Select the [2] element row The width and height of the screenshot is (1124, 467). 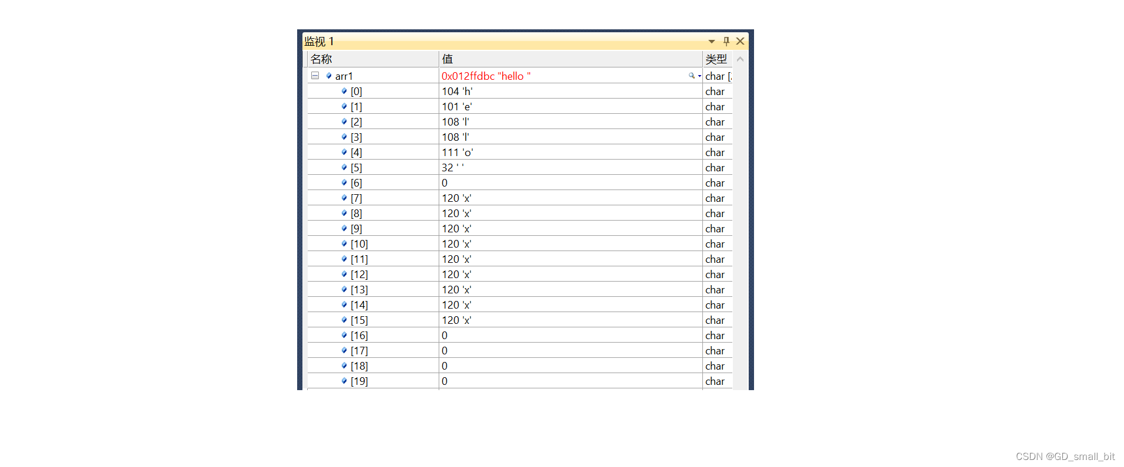click(x=520, y=122)
